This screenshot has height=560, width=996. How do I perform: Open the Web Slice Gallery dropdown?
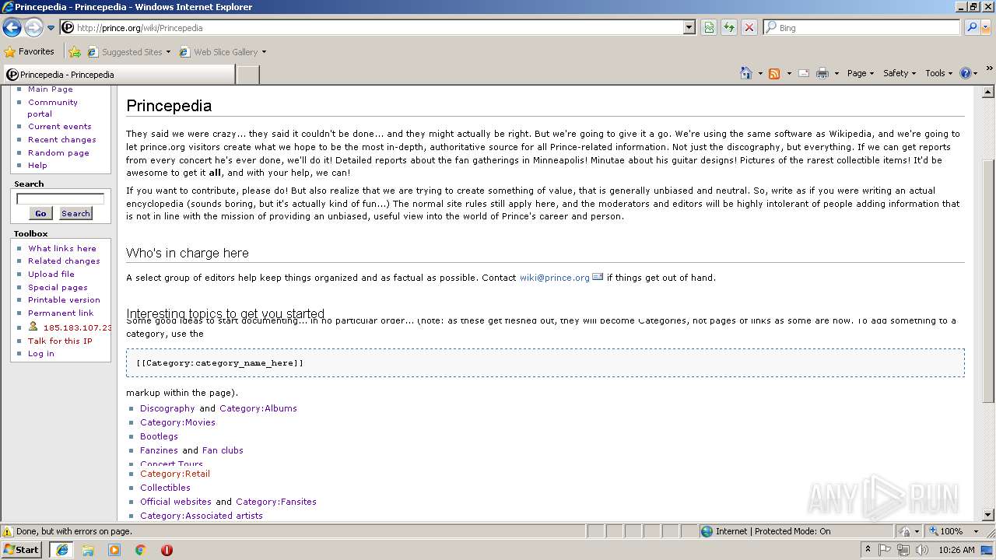[x=223, y=52]
